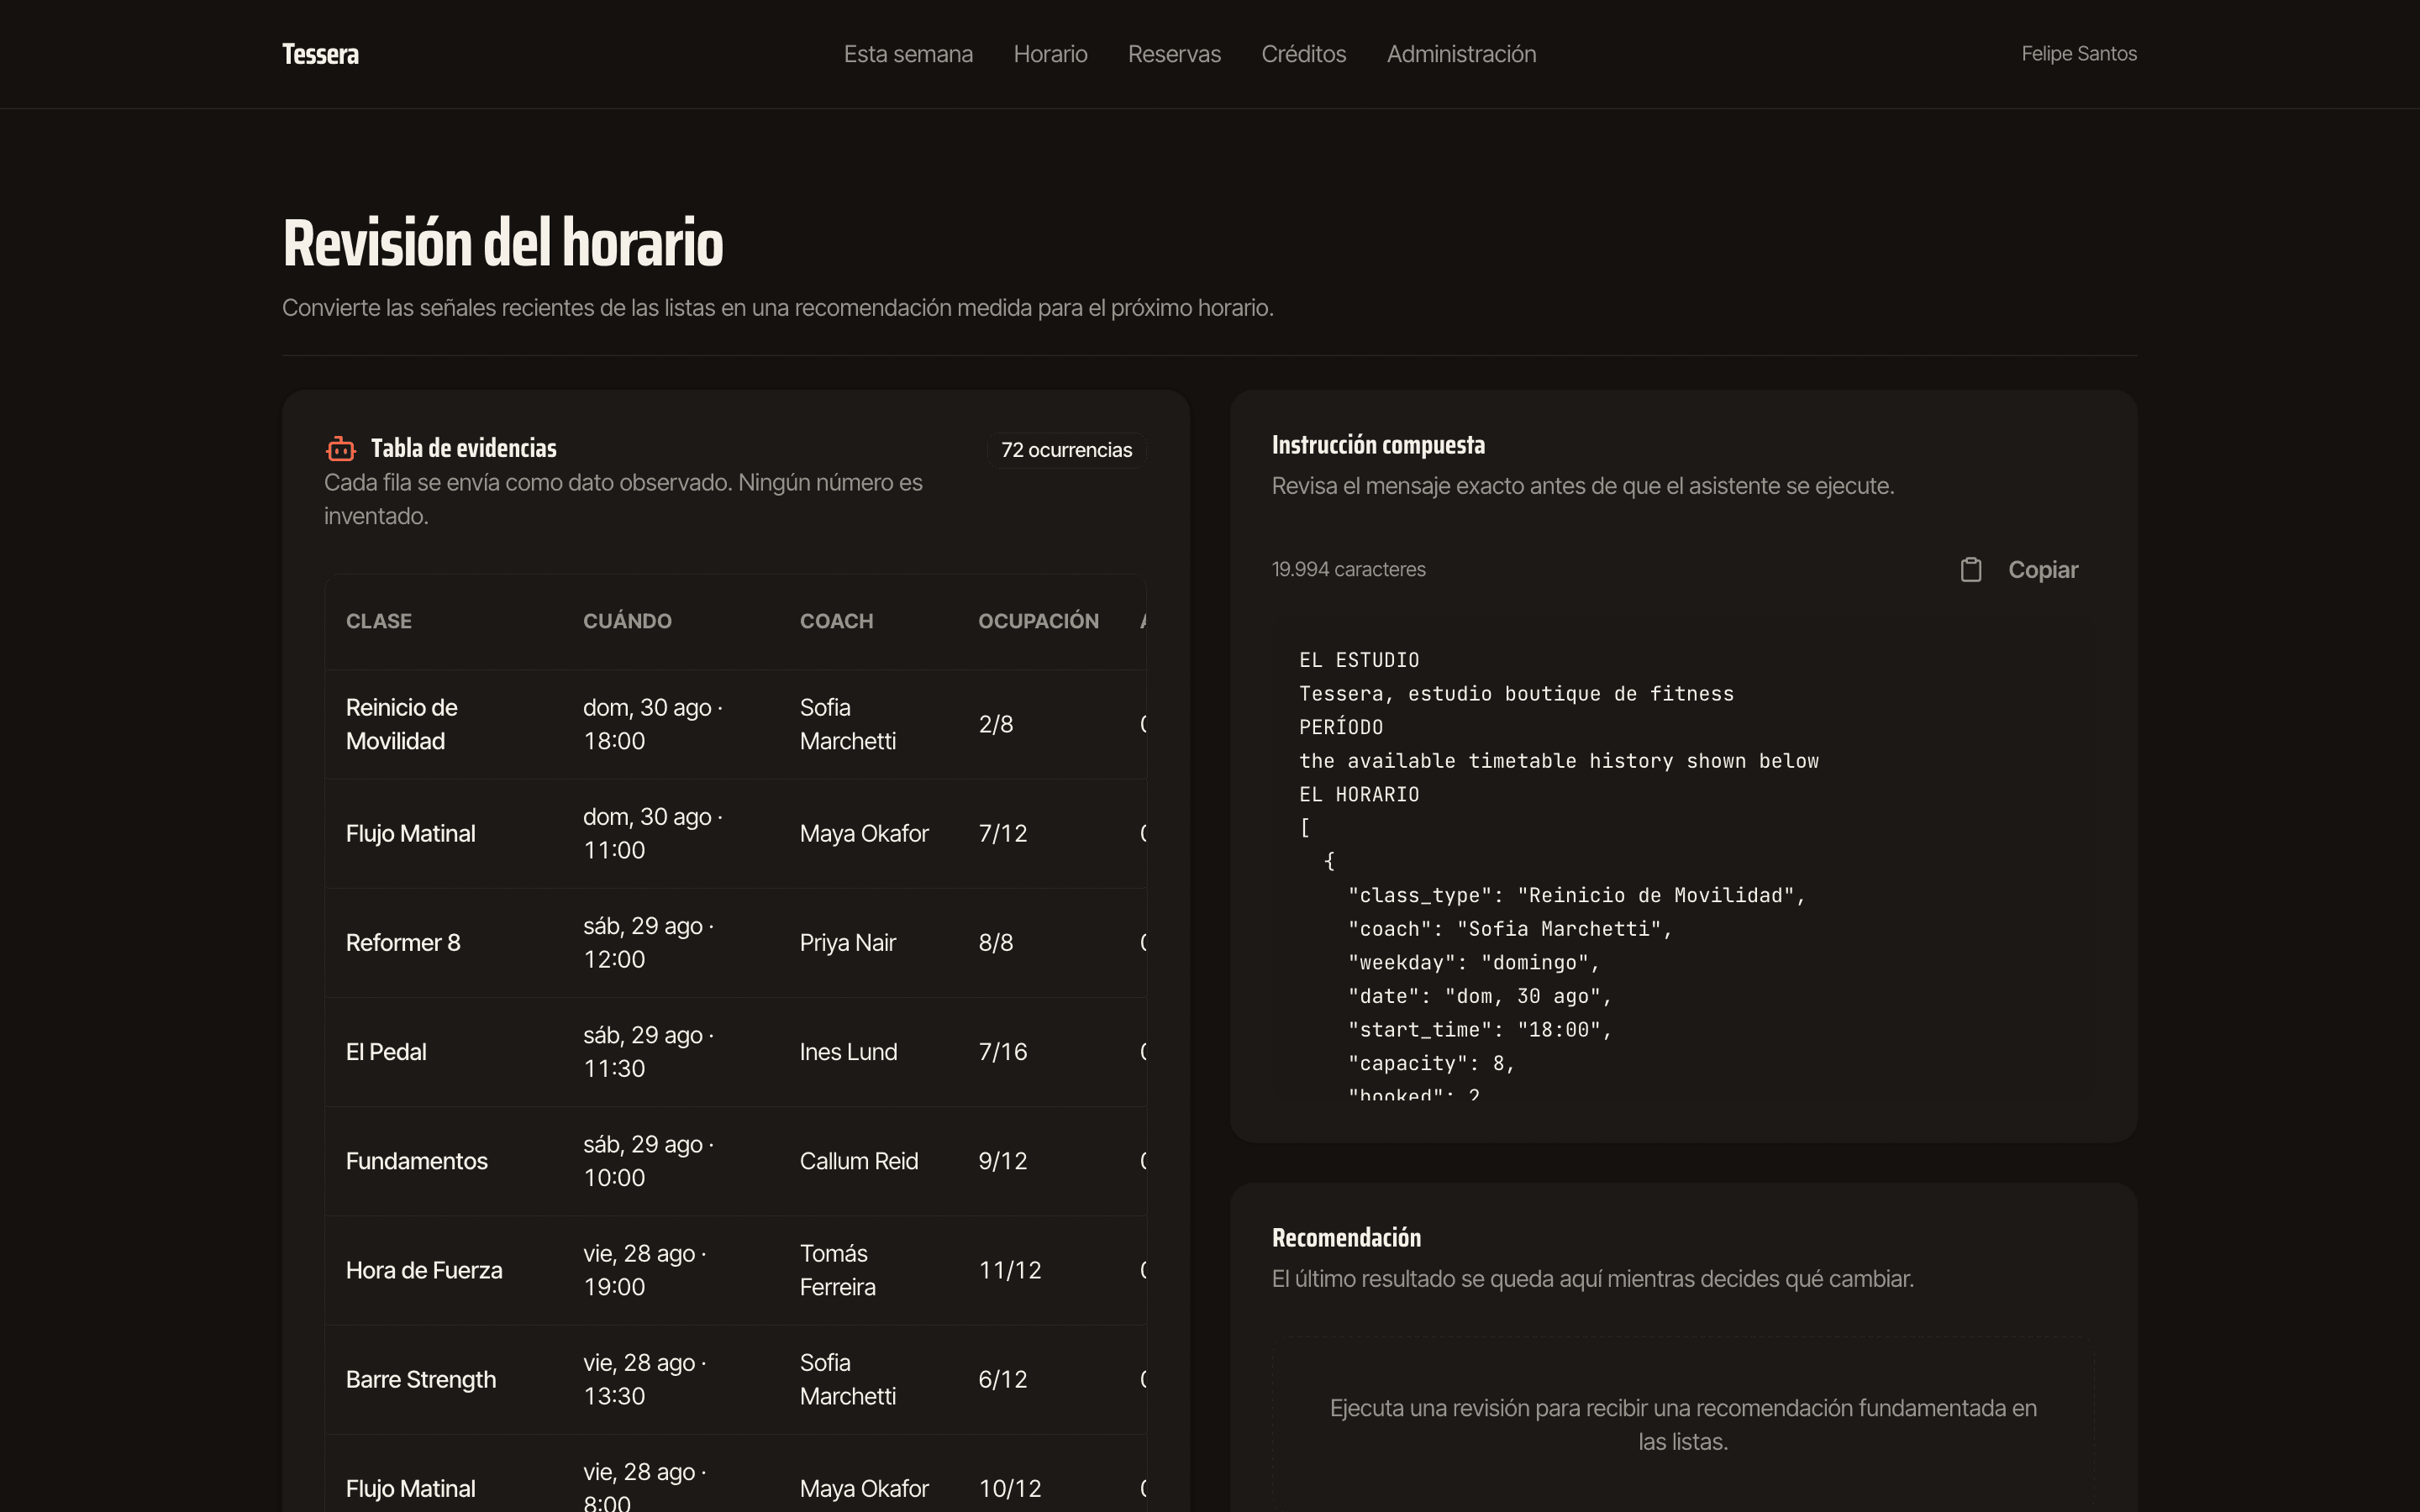
Task: Click the CLASE column header
Action: tap(379, 621)
